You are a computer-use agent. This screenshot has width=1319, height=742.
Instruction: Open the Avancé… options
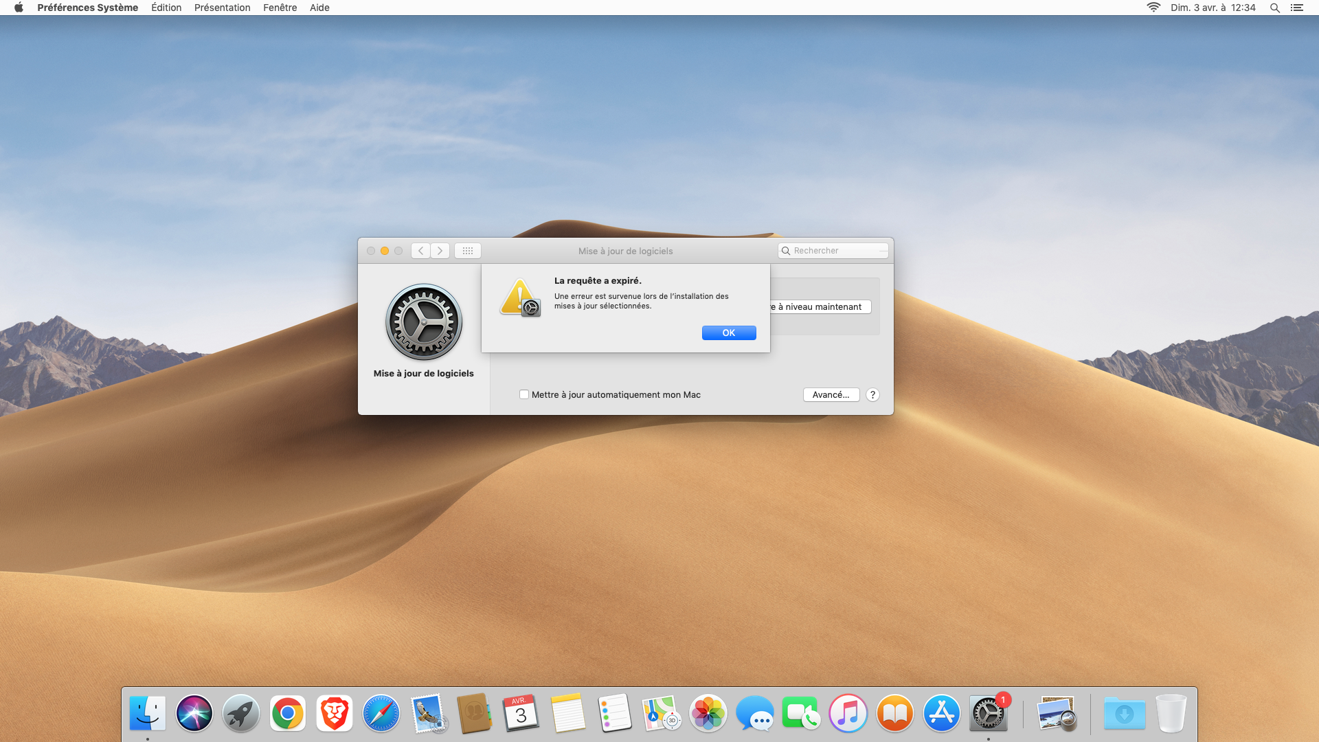pyautogui.click(x=831, y=394)
